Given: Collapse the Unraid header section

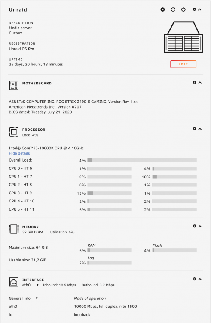Looking at the screenshot, I should [x=199, y=9].
